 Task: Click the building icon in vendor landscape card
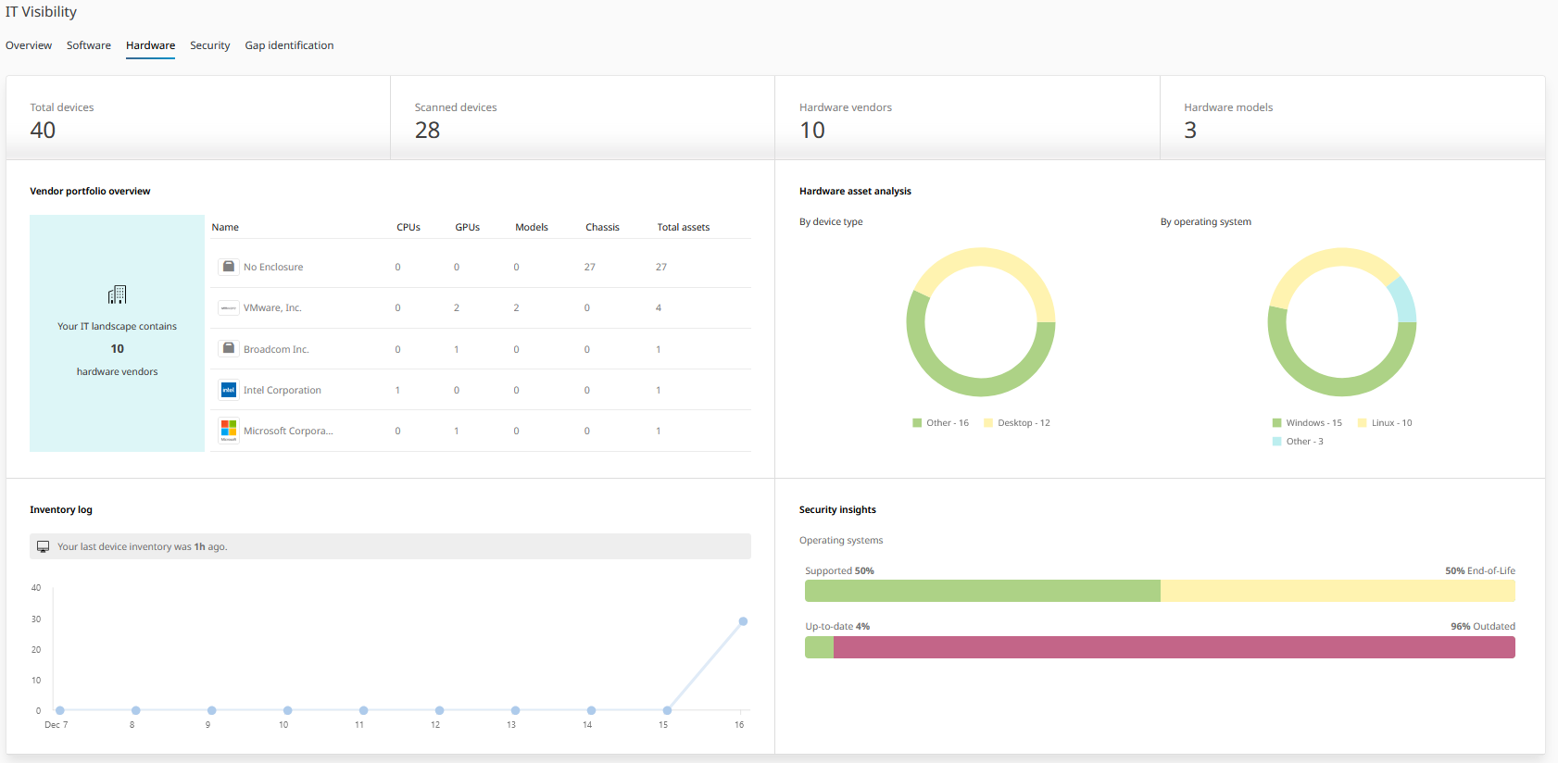click(117, 294)
